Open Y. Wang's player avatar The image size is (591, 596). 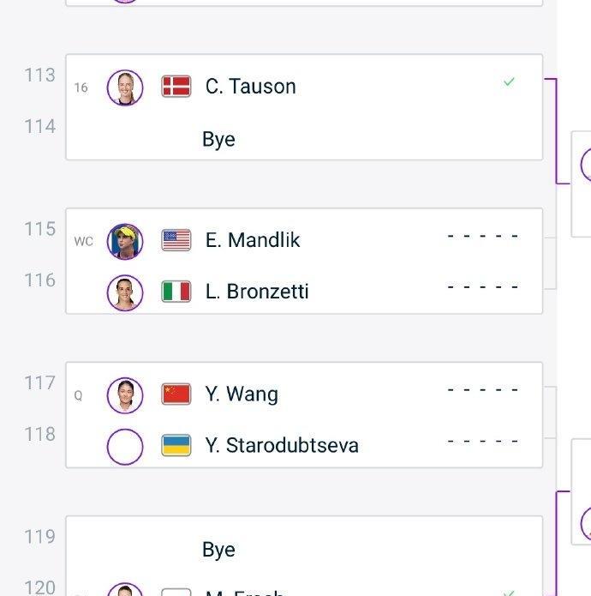coord(125,395)
